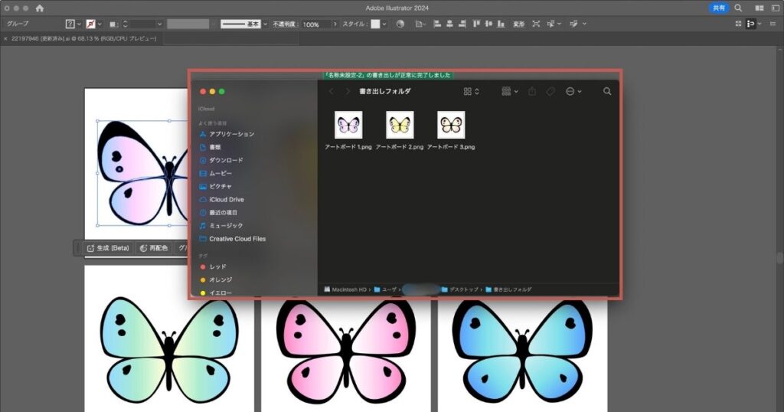Click the レッド red tag
784x412 pixels.
217,266
